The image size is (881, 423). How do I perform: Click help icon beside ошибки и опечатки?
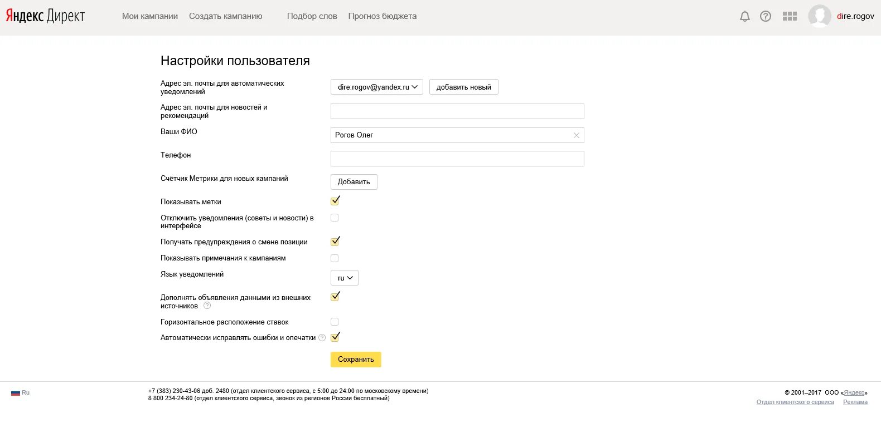pyautogui.click(x=322, y=338)
